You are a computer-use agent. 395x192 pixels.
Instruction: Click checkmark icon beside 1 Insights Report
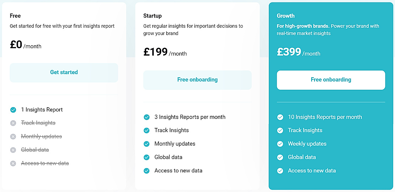coord(13,110)
